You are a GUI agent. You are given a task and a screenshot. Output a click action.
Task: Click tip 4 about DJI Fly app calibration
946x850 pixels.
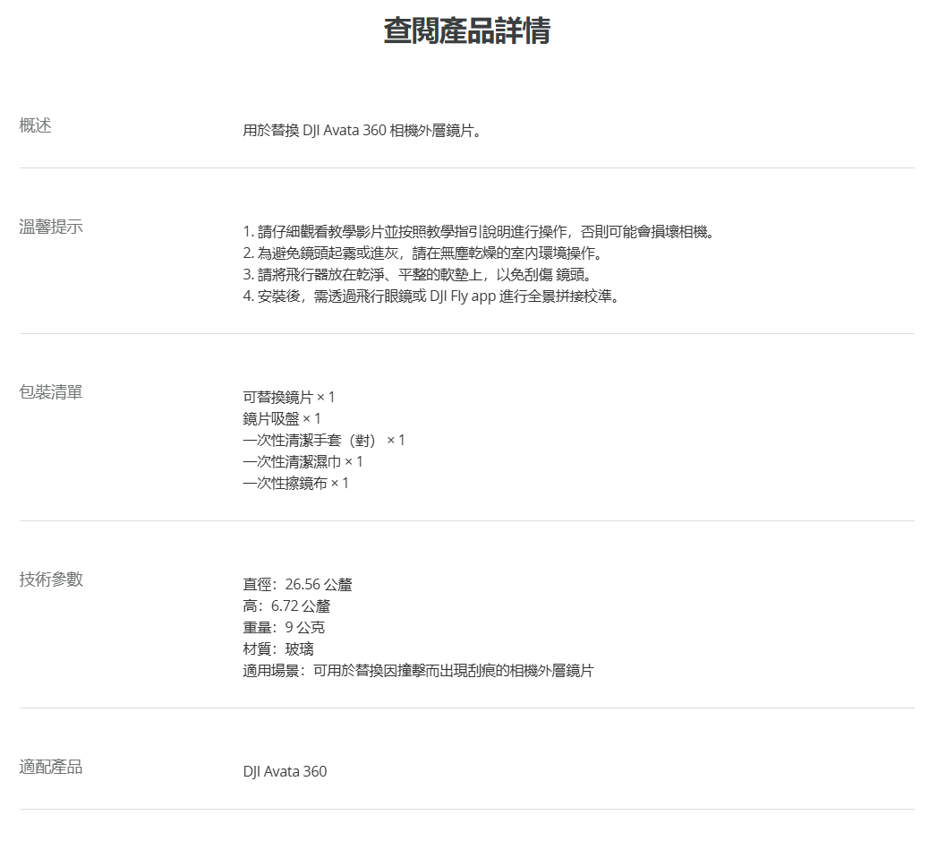click(430, 296)
